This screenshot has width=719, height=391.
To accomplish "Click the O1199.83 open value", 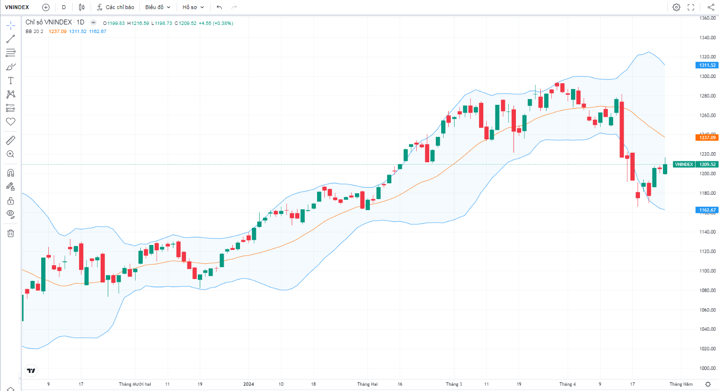I will 114,23.
